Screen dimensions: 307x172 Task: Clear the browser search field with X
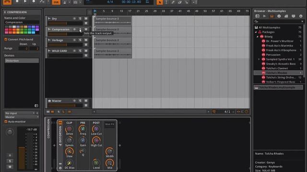pos(302,21)
